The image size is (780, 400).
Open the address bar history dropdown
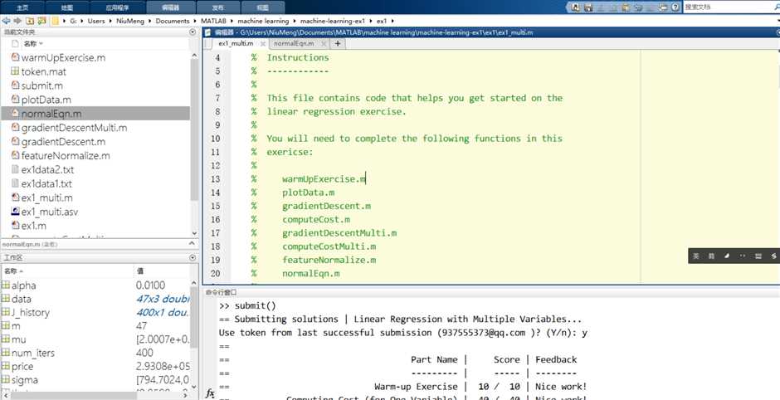(x=777, y=21)
